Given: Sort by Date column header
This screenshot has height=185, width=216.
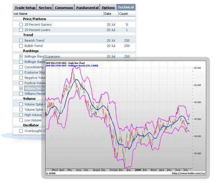Looking at the screenshot, I should coord(108,14).
